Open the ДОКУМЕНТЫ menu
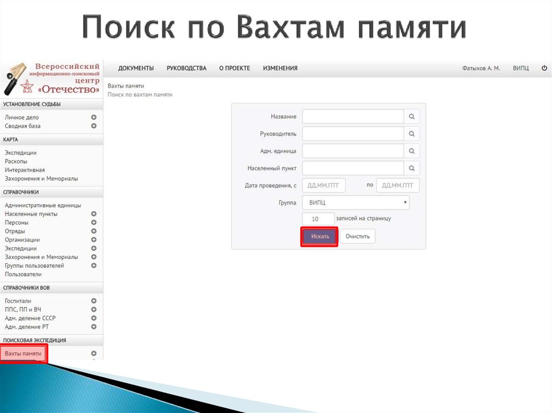Viewport: 552px width, 413px height. pyautogui.click(x=136, y=68)
